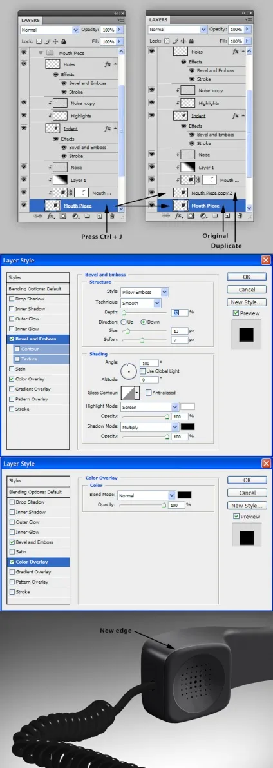
Task: Click the Size field showing 13
Action: pyautogui.click(x=180, y=331)
